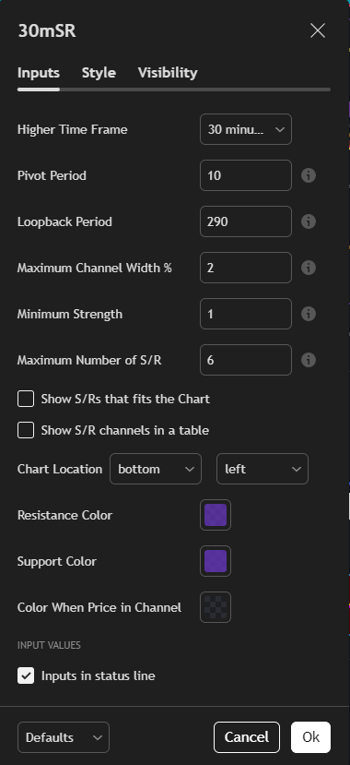Check Show S/R channels in a table

click(x=26, y=430)
